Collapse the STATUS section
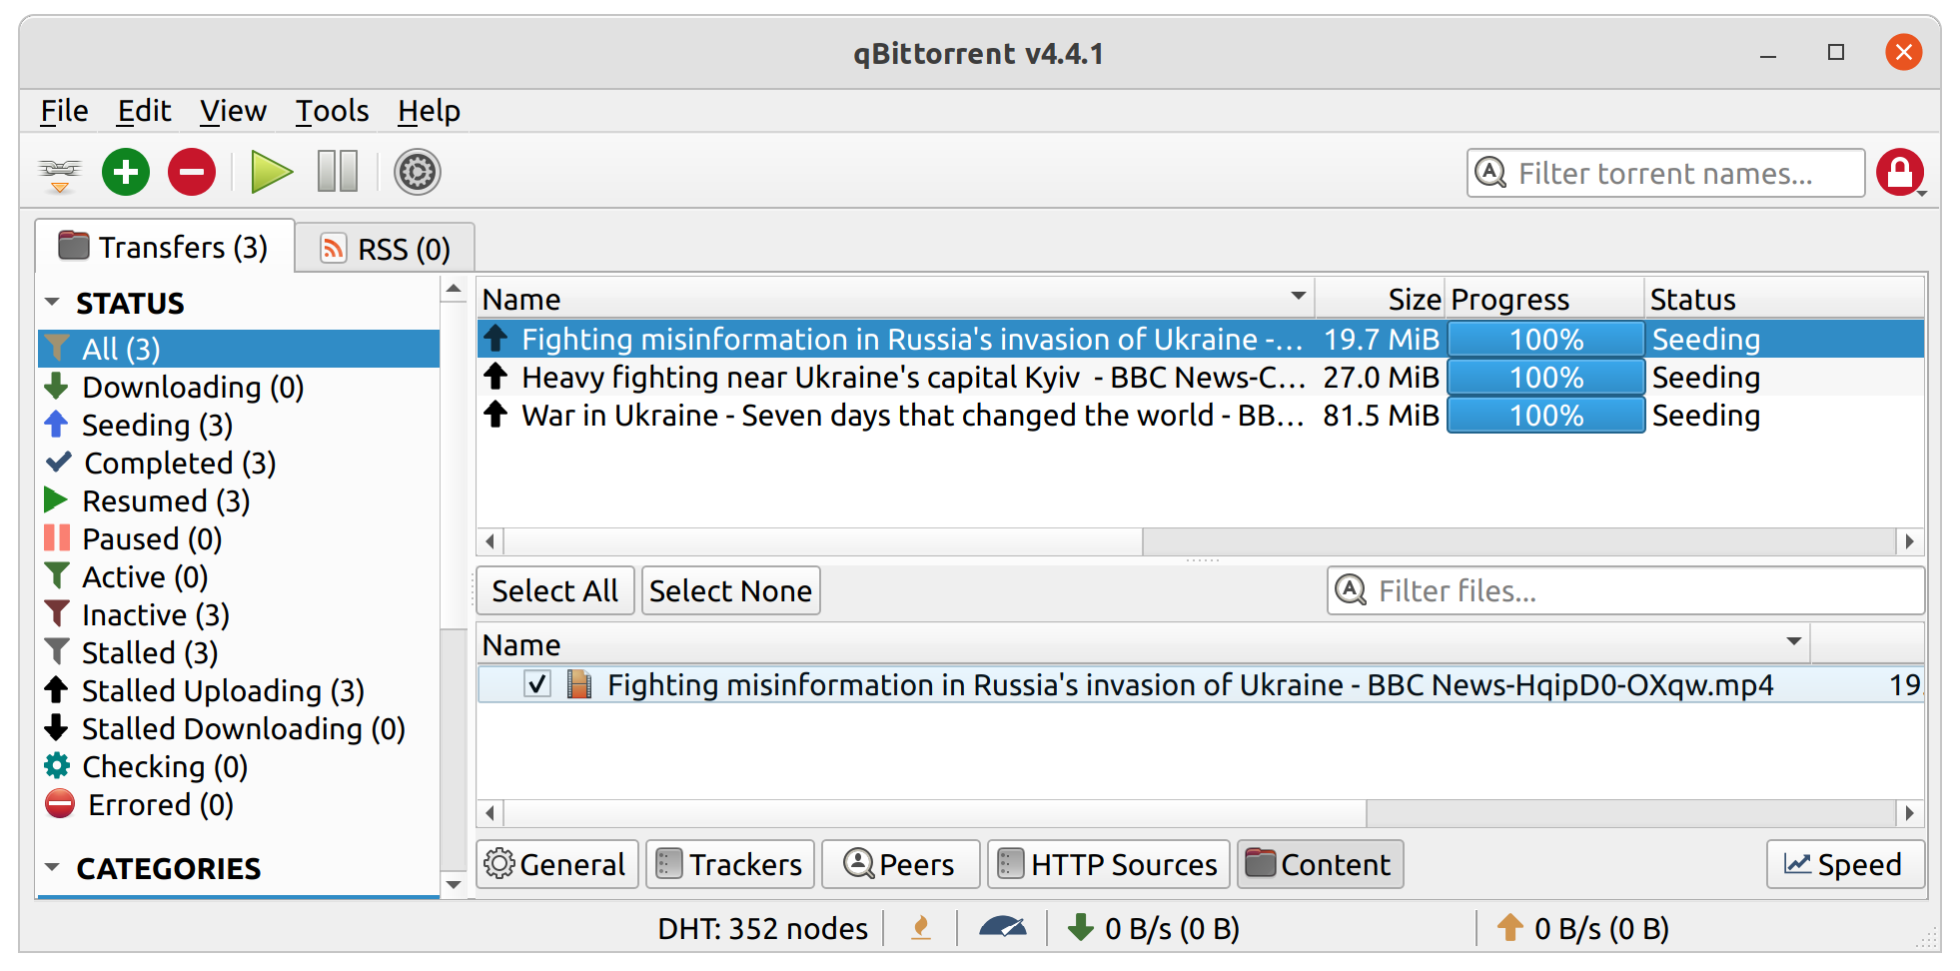 click(x=53, y=303)
